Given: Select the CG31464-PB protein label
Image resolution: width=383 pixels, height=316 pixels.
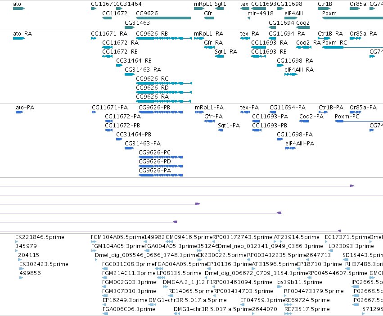Looking at the screenshot, I should coord(133,135).
